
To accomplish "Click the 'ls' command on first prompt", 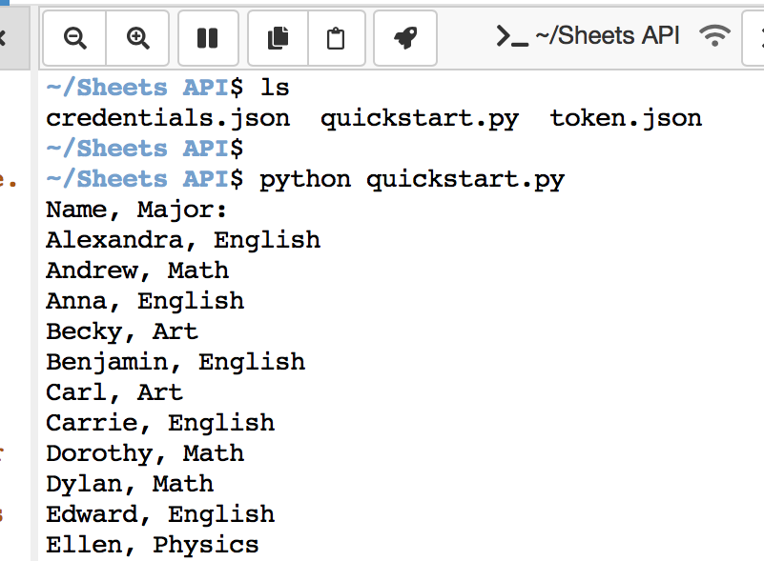I will 275,88.
